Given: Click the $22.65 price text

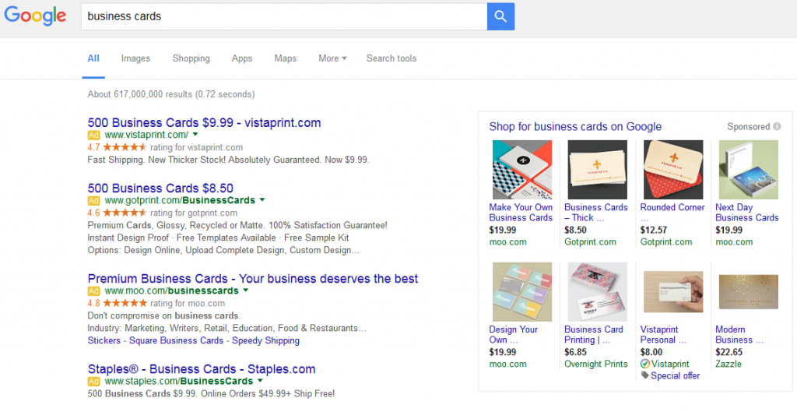Looking at the screenshot, I should coord(729,352).
